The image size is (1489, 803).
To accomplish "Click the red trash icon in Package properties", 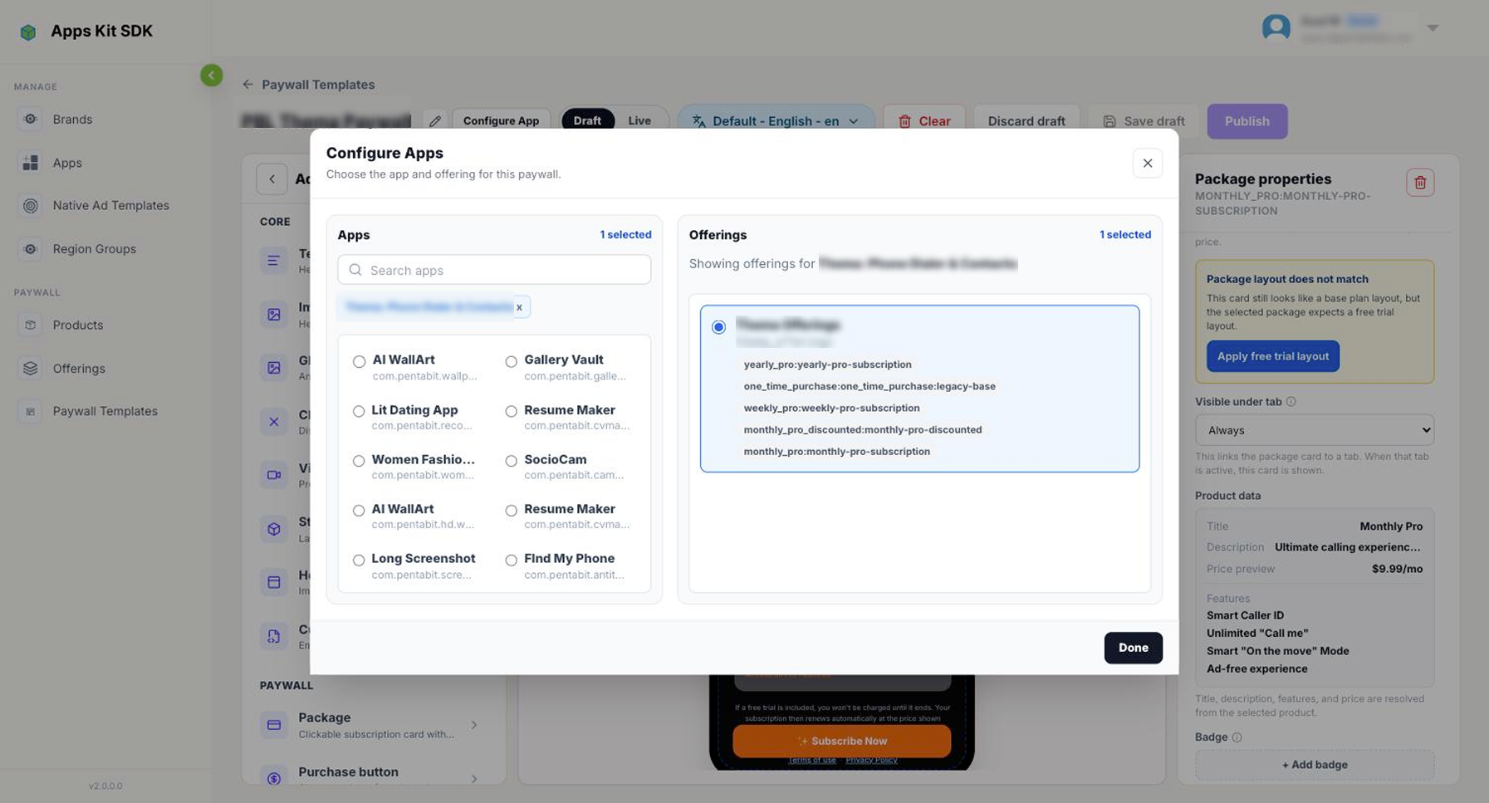I will (x=1420, y=183).
